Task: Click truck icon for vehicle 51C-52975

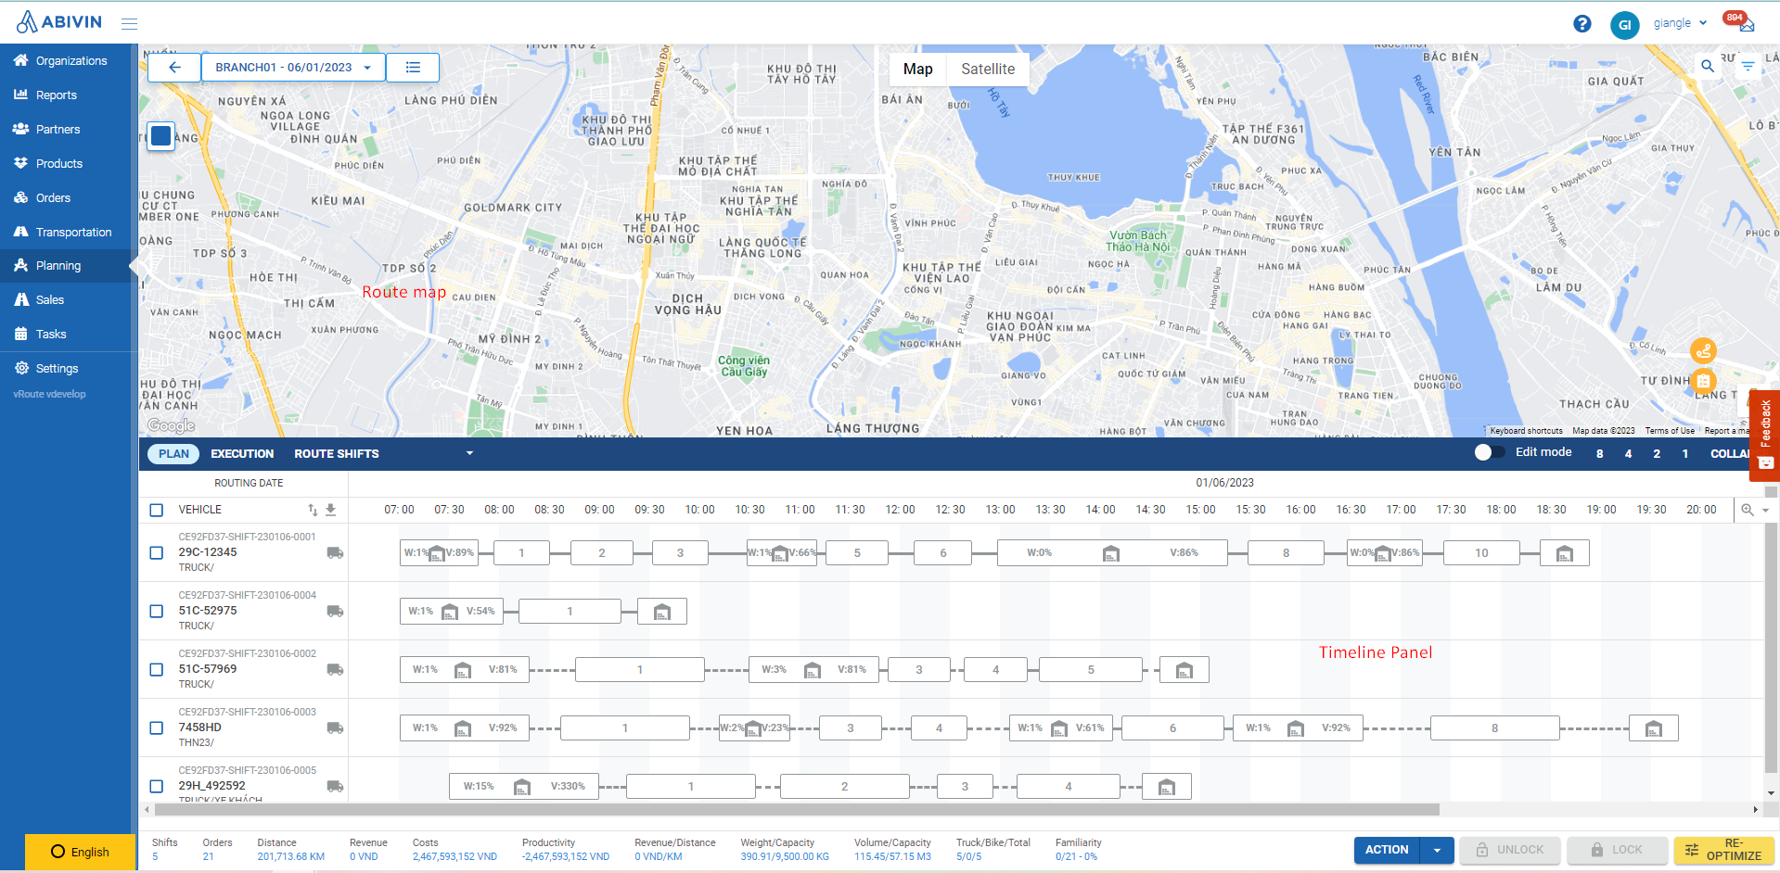Action: click(335, 611)
